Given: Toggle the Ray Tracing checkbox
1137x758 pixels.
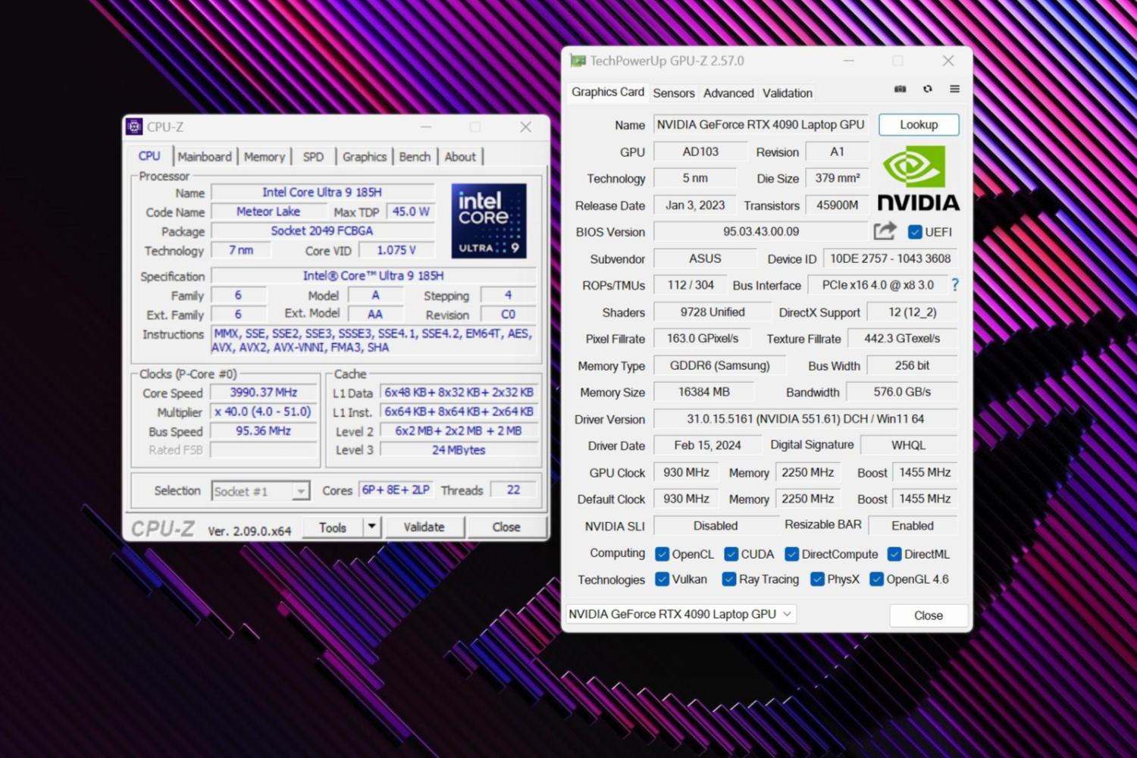Looking at the screenshot, I should [x=729, y=579].
